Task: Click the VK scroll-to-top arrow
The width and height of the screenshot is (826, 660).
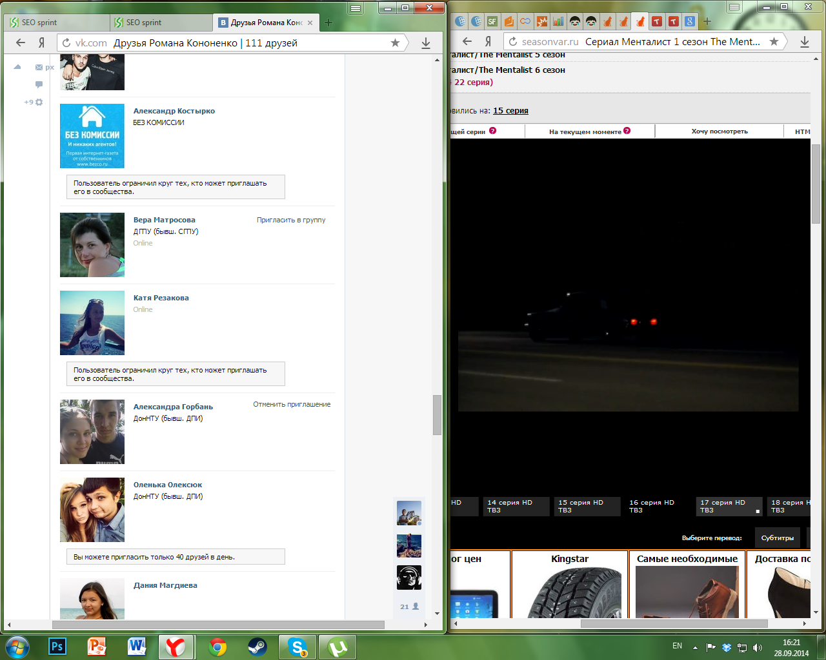Action: (17, 67)
